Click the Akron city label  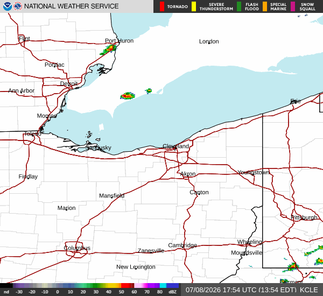click(x=188, y=174)
